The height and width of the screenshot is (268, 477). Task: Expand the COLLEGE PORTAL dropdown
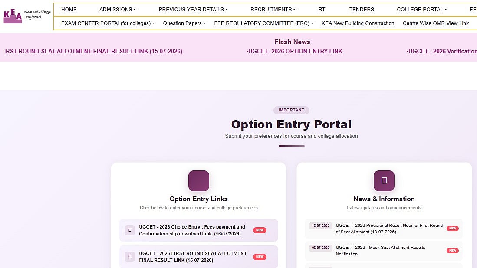click(x=421, y=10)
